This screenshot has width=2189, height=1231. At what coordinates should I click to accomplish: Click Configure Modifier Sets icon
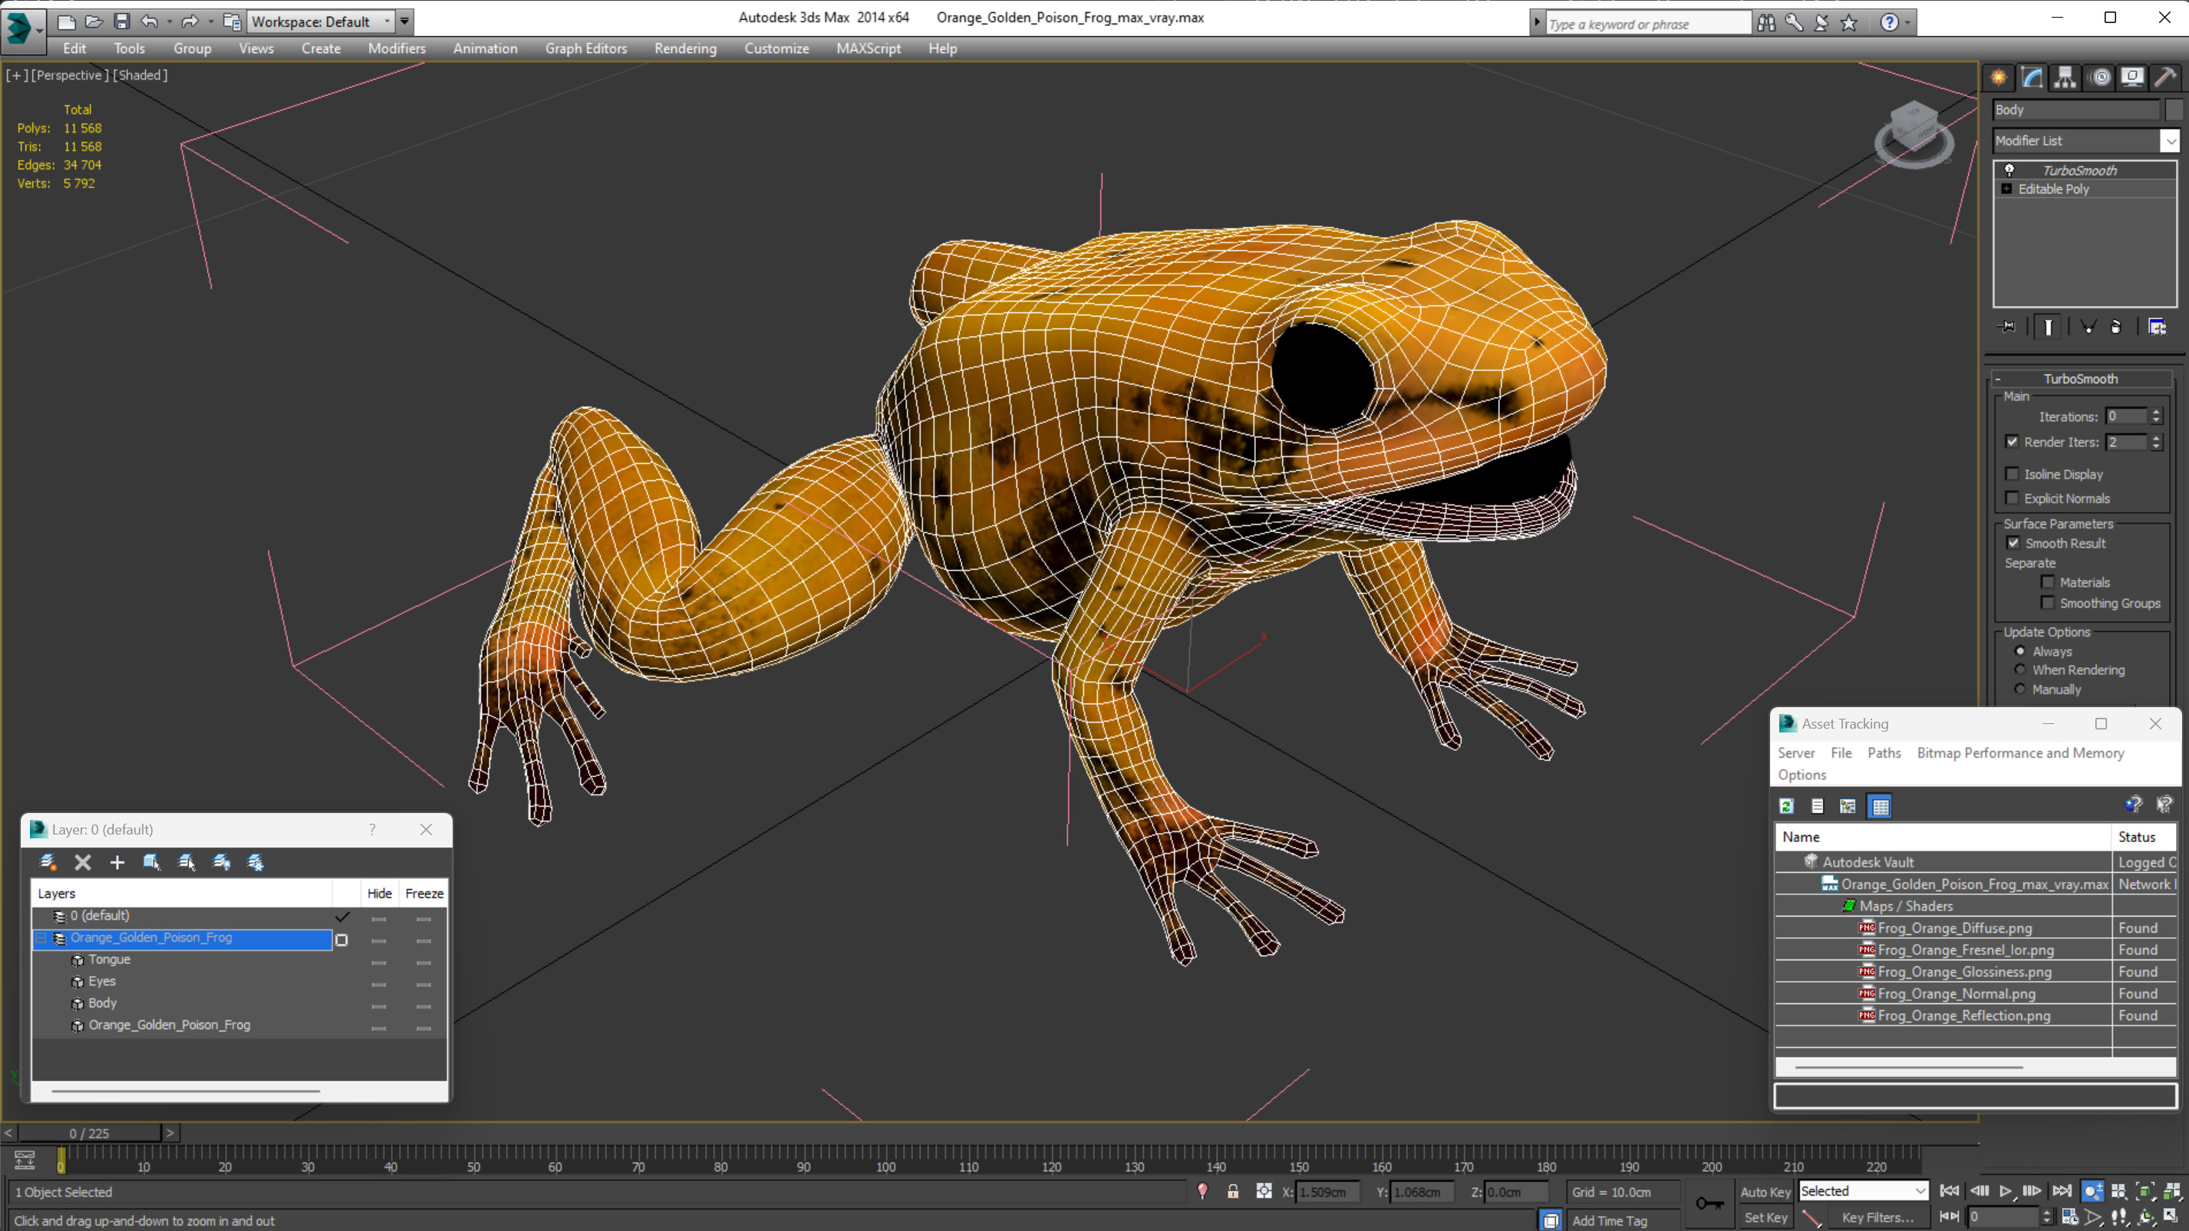(x=2158, y=327)
